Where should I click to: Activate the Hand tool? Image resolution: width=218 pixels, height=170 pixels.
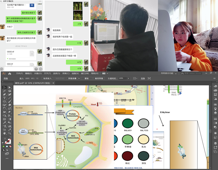click(x=4, y=133)
